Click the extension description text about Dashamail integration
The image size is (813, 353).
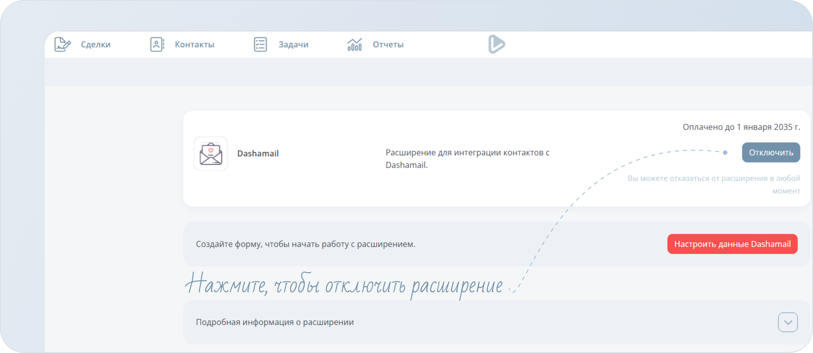tap(467, 159)
